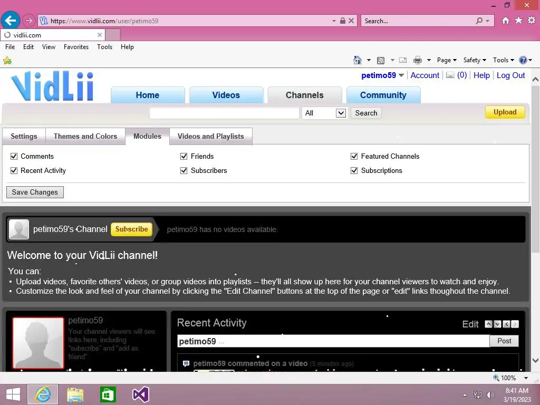540x405 pixels.
Task: Stop loading with the X in address bar
Action: [351, 21]
